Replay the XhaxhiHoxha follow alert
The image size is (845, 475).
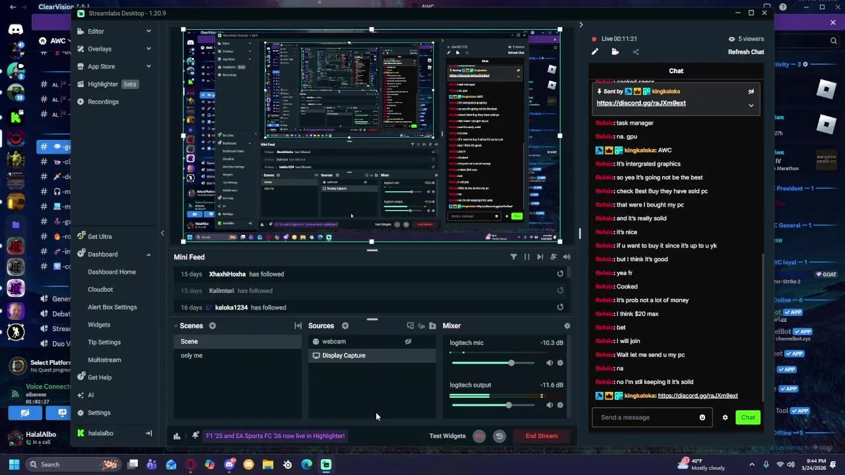pyautogui.click(x=560, y=274)
